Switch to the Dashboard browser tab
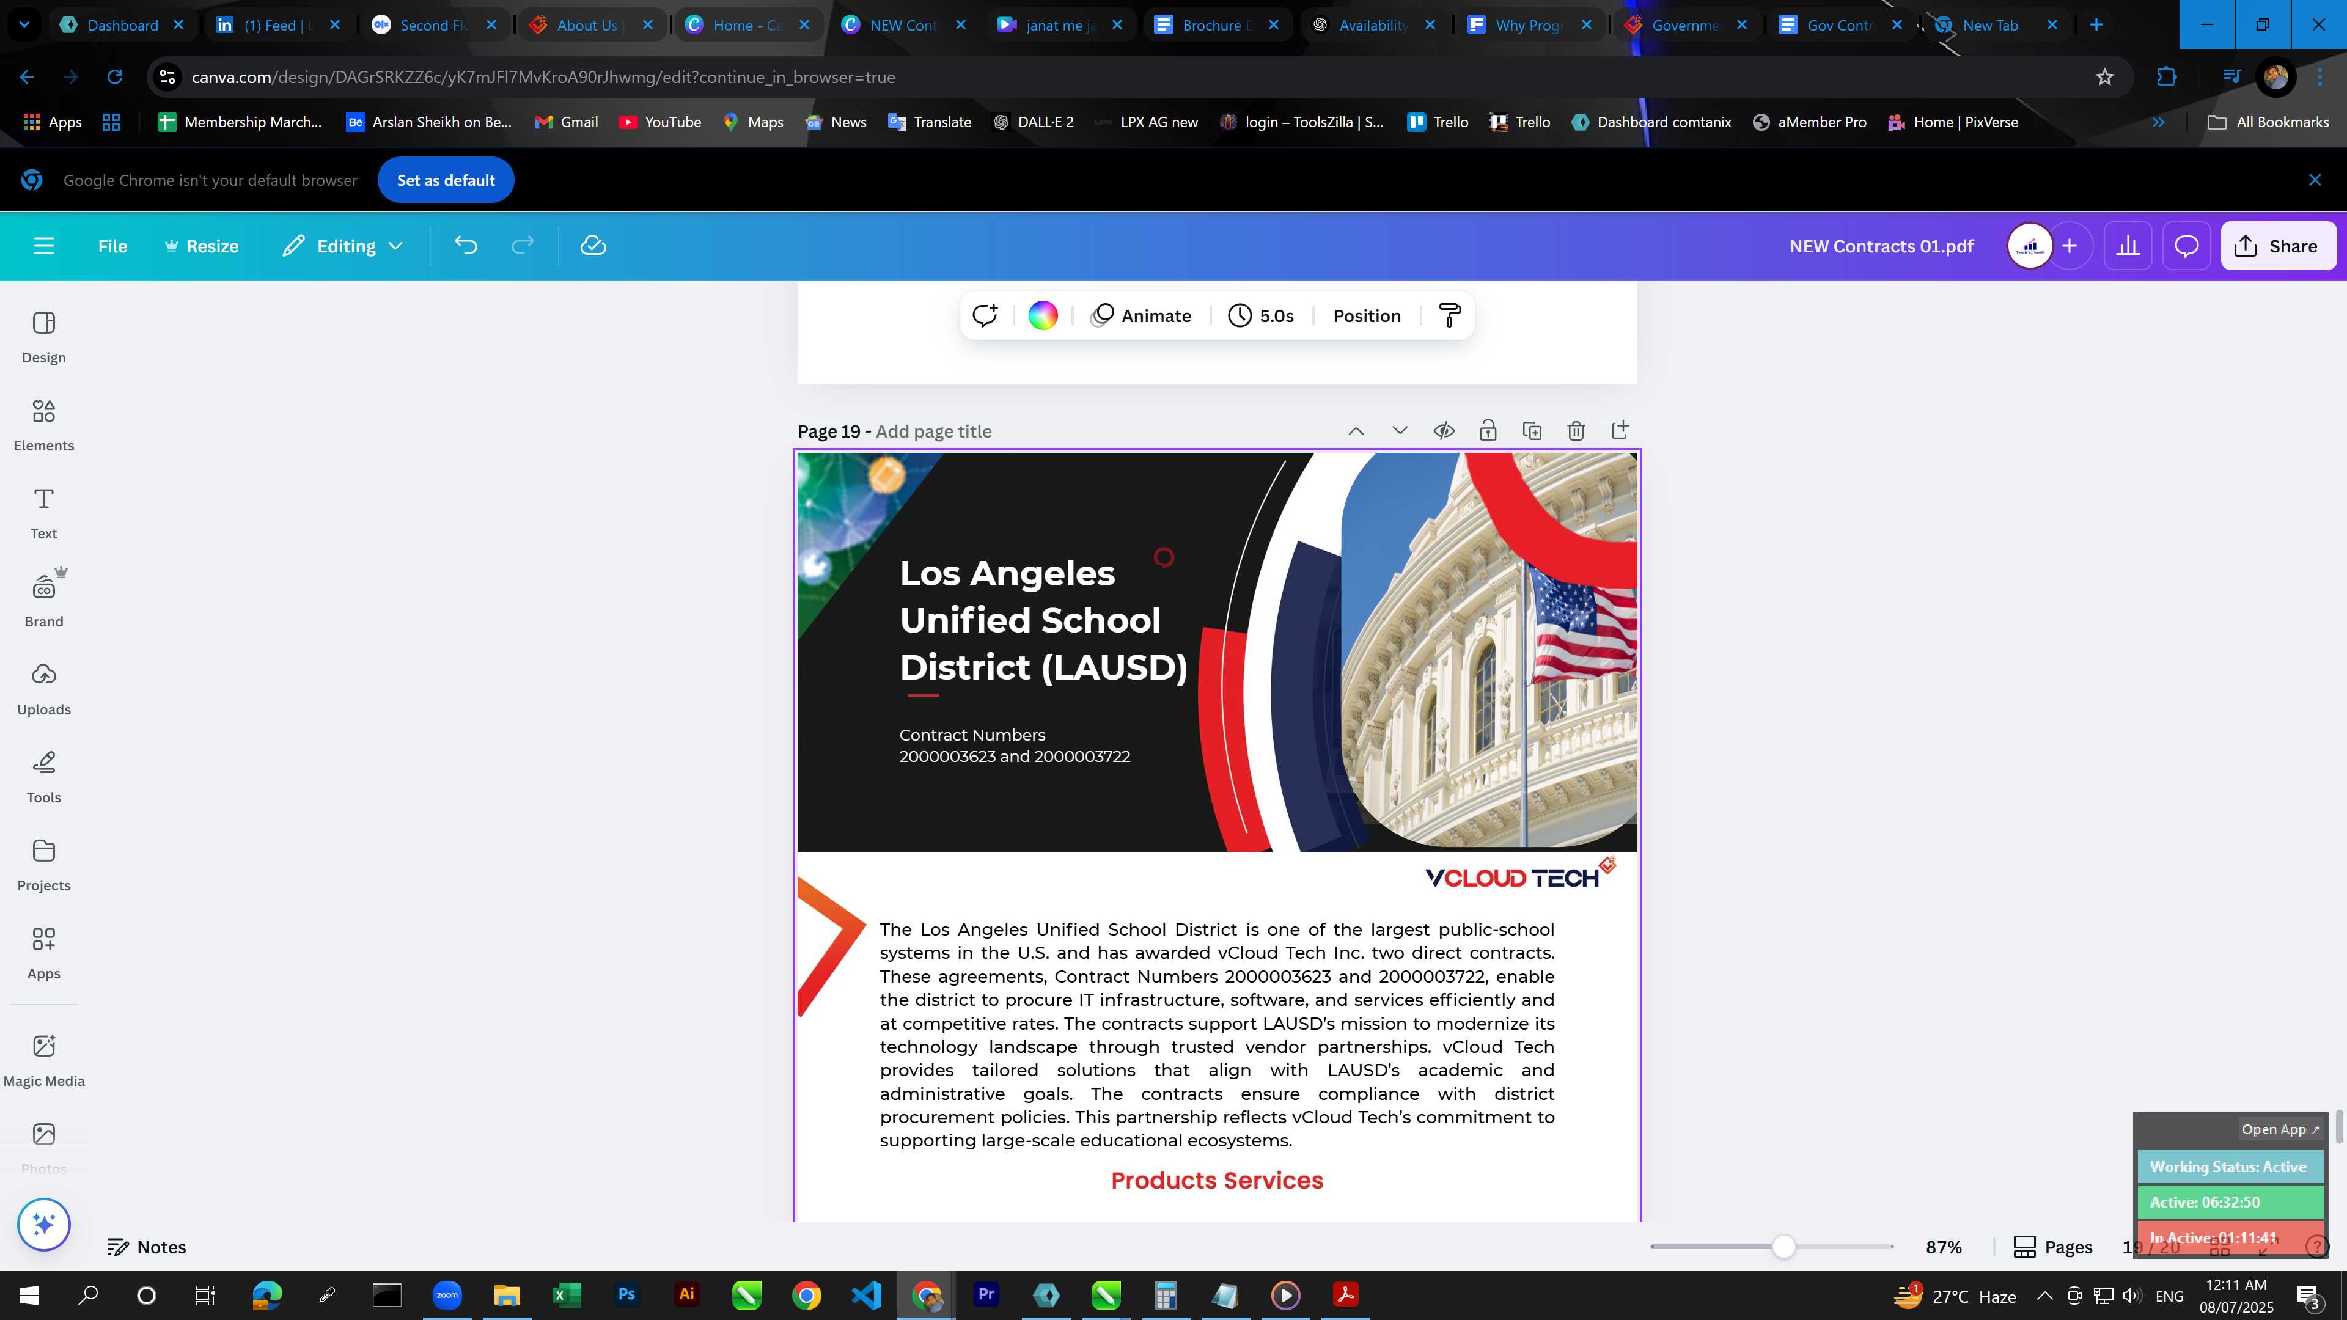This screenshot has width=2347, height=1320. click(122, 26)
